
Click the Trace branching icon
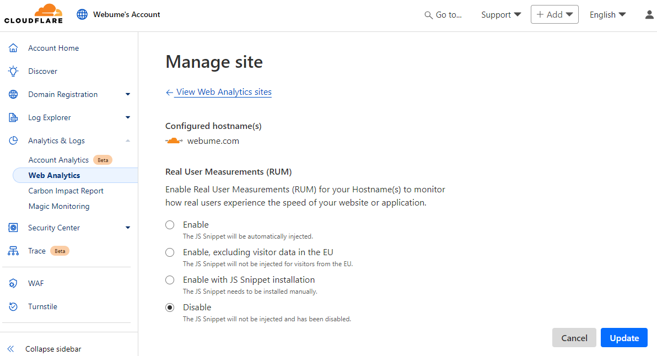click(x=13, y=251)
